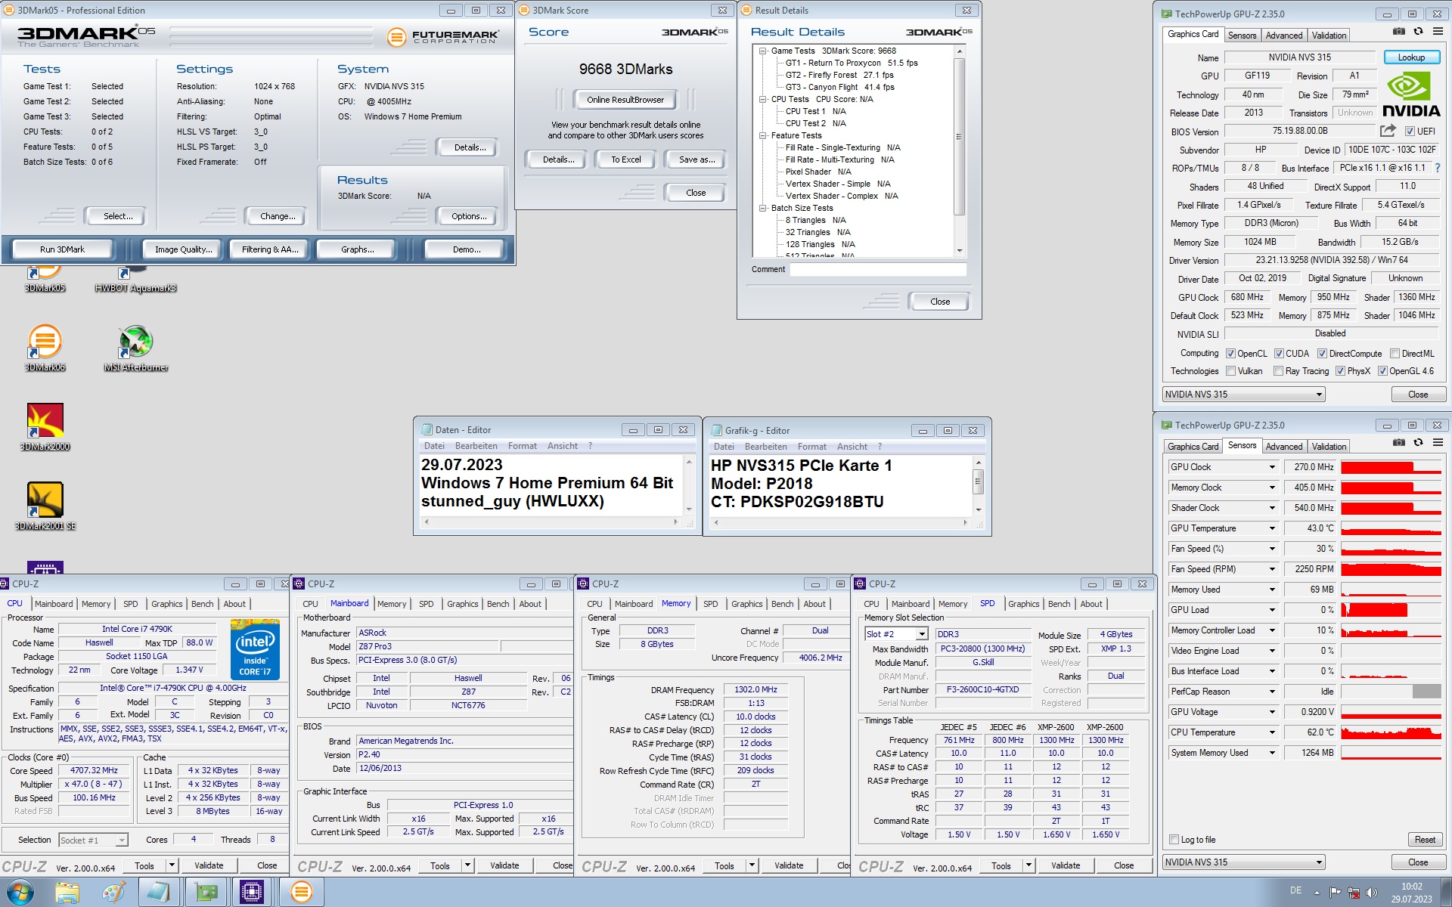Click CPU Temperature sensor graph
1452x907 pixels.
pos(1391,732)
